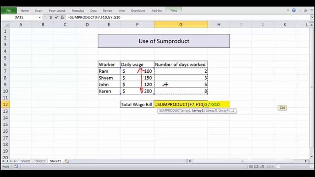315x177 pixels.
Task: Select the cell containing 'John'
Action: pyautogui.click(x=109, y=85)
